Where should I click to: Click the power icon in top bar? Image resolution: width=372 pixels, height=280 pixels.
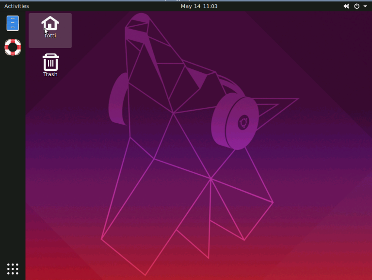[356, 6]
